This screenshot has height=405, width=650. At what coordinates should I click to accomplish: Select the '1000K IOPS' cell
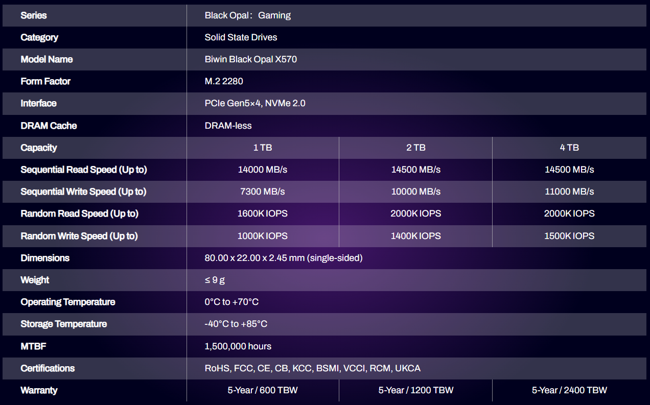pyautogui.click(x=263, y=236)
